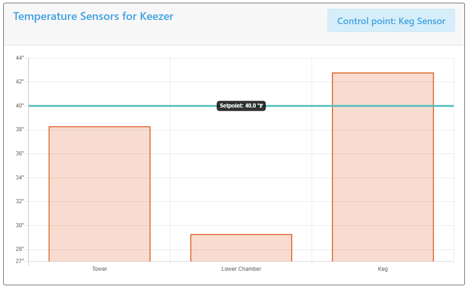Click the Keg axis label
The height and width of the screenshot is (288, 470).
click(x=383, y=269)
